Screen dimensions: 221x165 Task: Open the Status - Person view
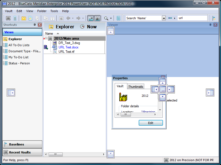tap(17, 63)
